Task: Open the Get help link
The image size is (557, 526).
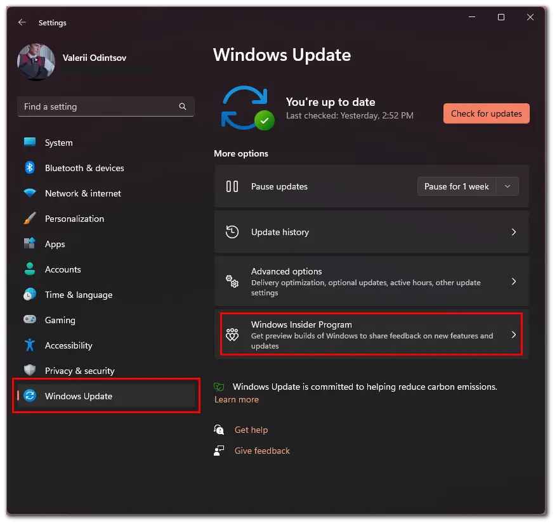Action: point(251,430)
